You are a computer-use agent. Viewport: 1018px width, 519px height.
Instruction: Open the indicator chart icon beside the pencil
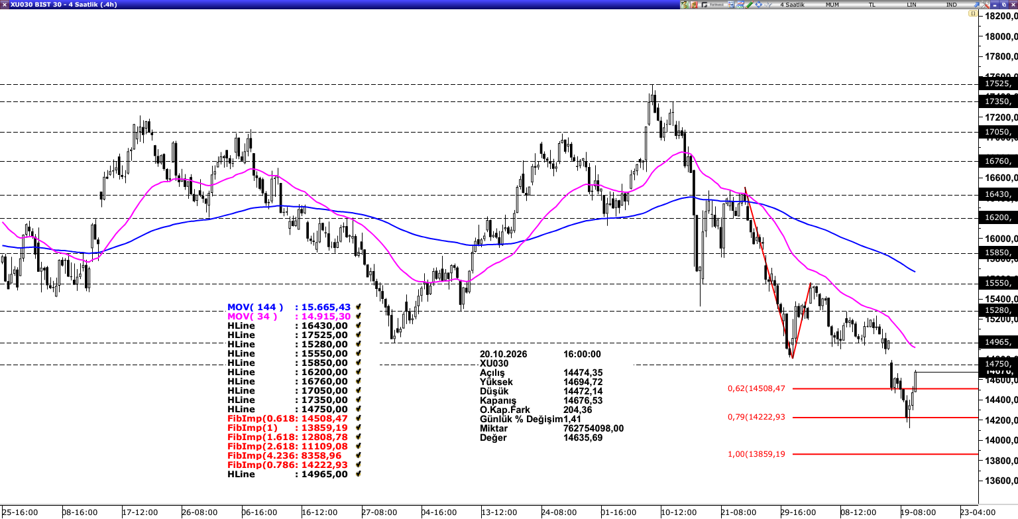click(740, 5)
